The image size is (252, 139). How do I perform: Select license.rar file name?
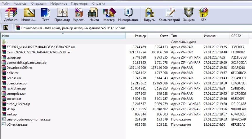[14, 78]
